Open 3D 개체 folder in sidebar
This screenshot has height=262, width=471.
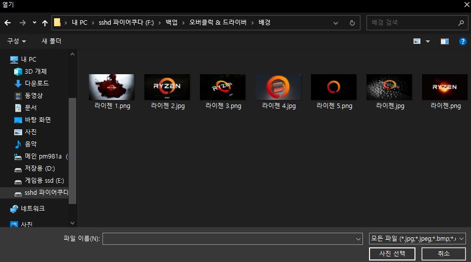[35, 72]
